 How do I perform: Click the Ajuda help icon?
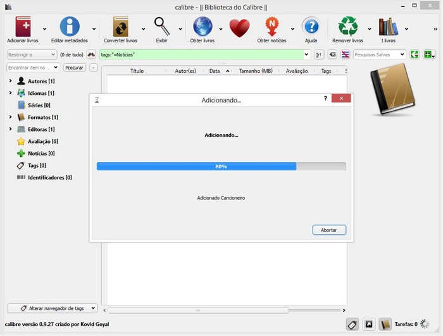pos(311,27)
